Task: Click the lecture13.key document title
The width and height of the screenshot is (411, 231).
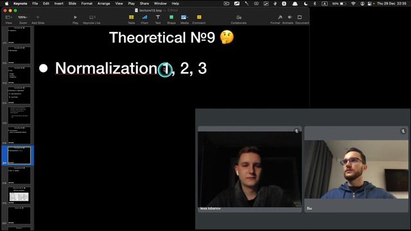Action: [150, 10]
